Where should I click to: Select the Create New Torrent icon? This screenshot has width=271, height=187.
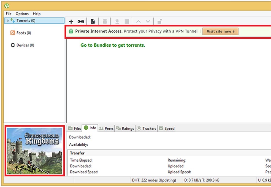coord(93,21)
